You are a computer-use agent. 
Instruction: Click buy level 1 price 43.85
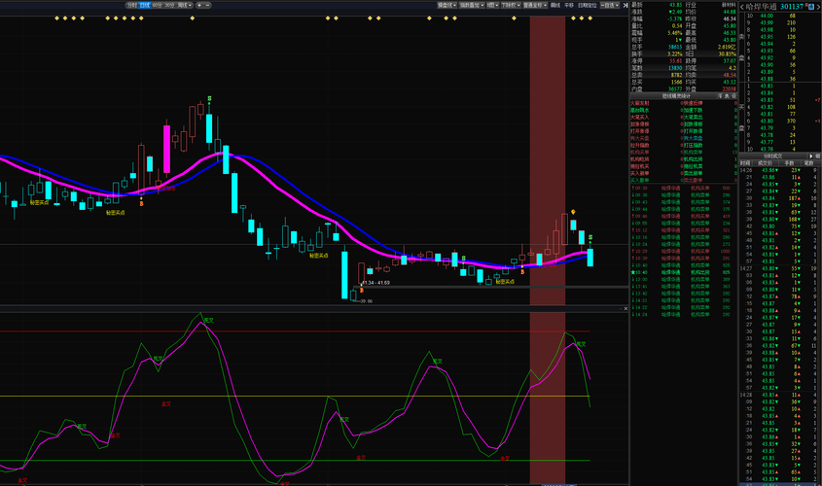pyautogui.click(x=767, y=86)
